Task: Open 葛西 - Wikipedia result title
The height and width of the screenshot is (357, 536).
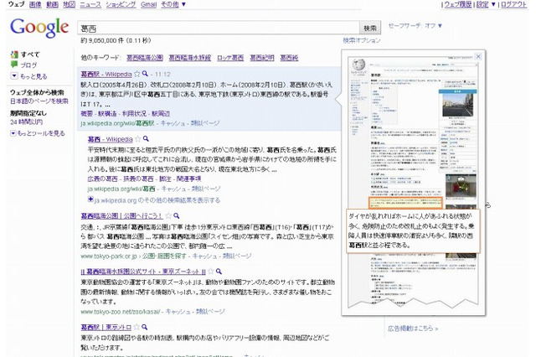Action: click(110, 139)
